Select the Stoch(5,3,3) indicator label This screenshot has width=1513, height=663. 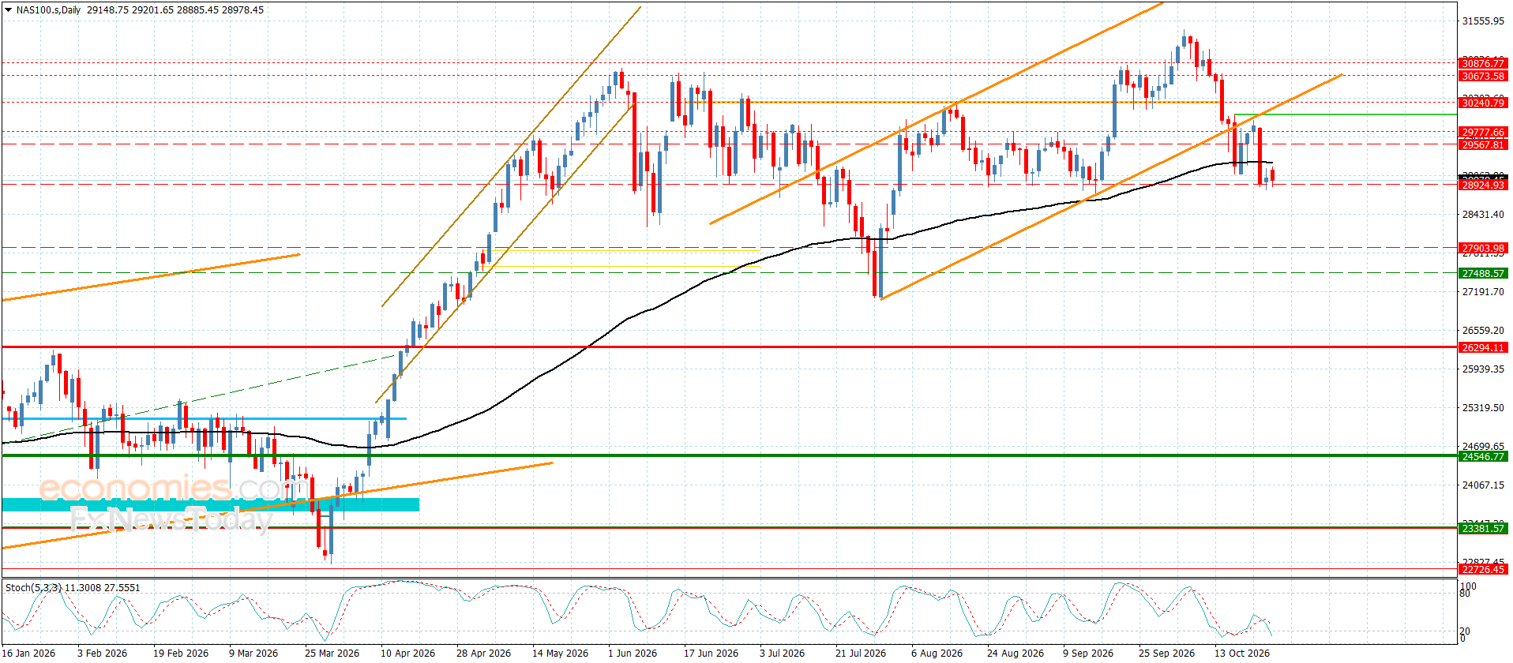(x=33, y=588)
